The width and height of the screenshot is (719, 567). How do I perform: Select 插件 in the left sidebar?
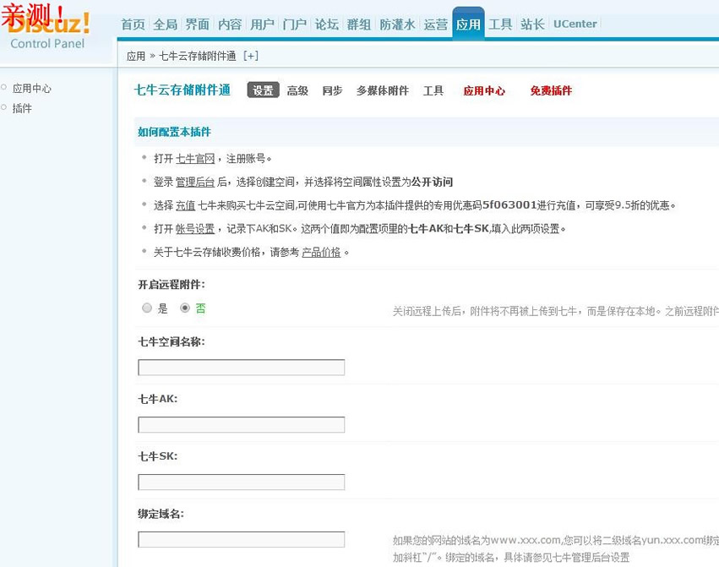click(x=22, y=108)
